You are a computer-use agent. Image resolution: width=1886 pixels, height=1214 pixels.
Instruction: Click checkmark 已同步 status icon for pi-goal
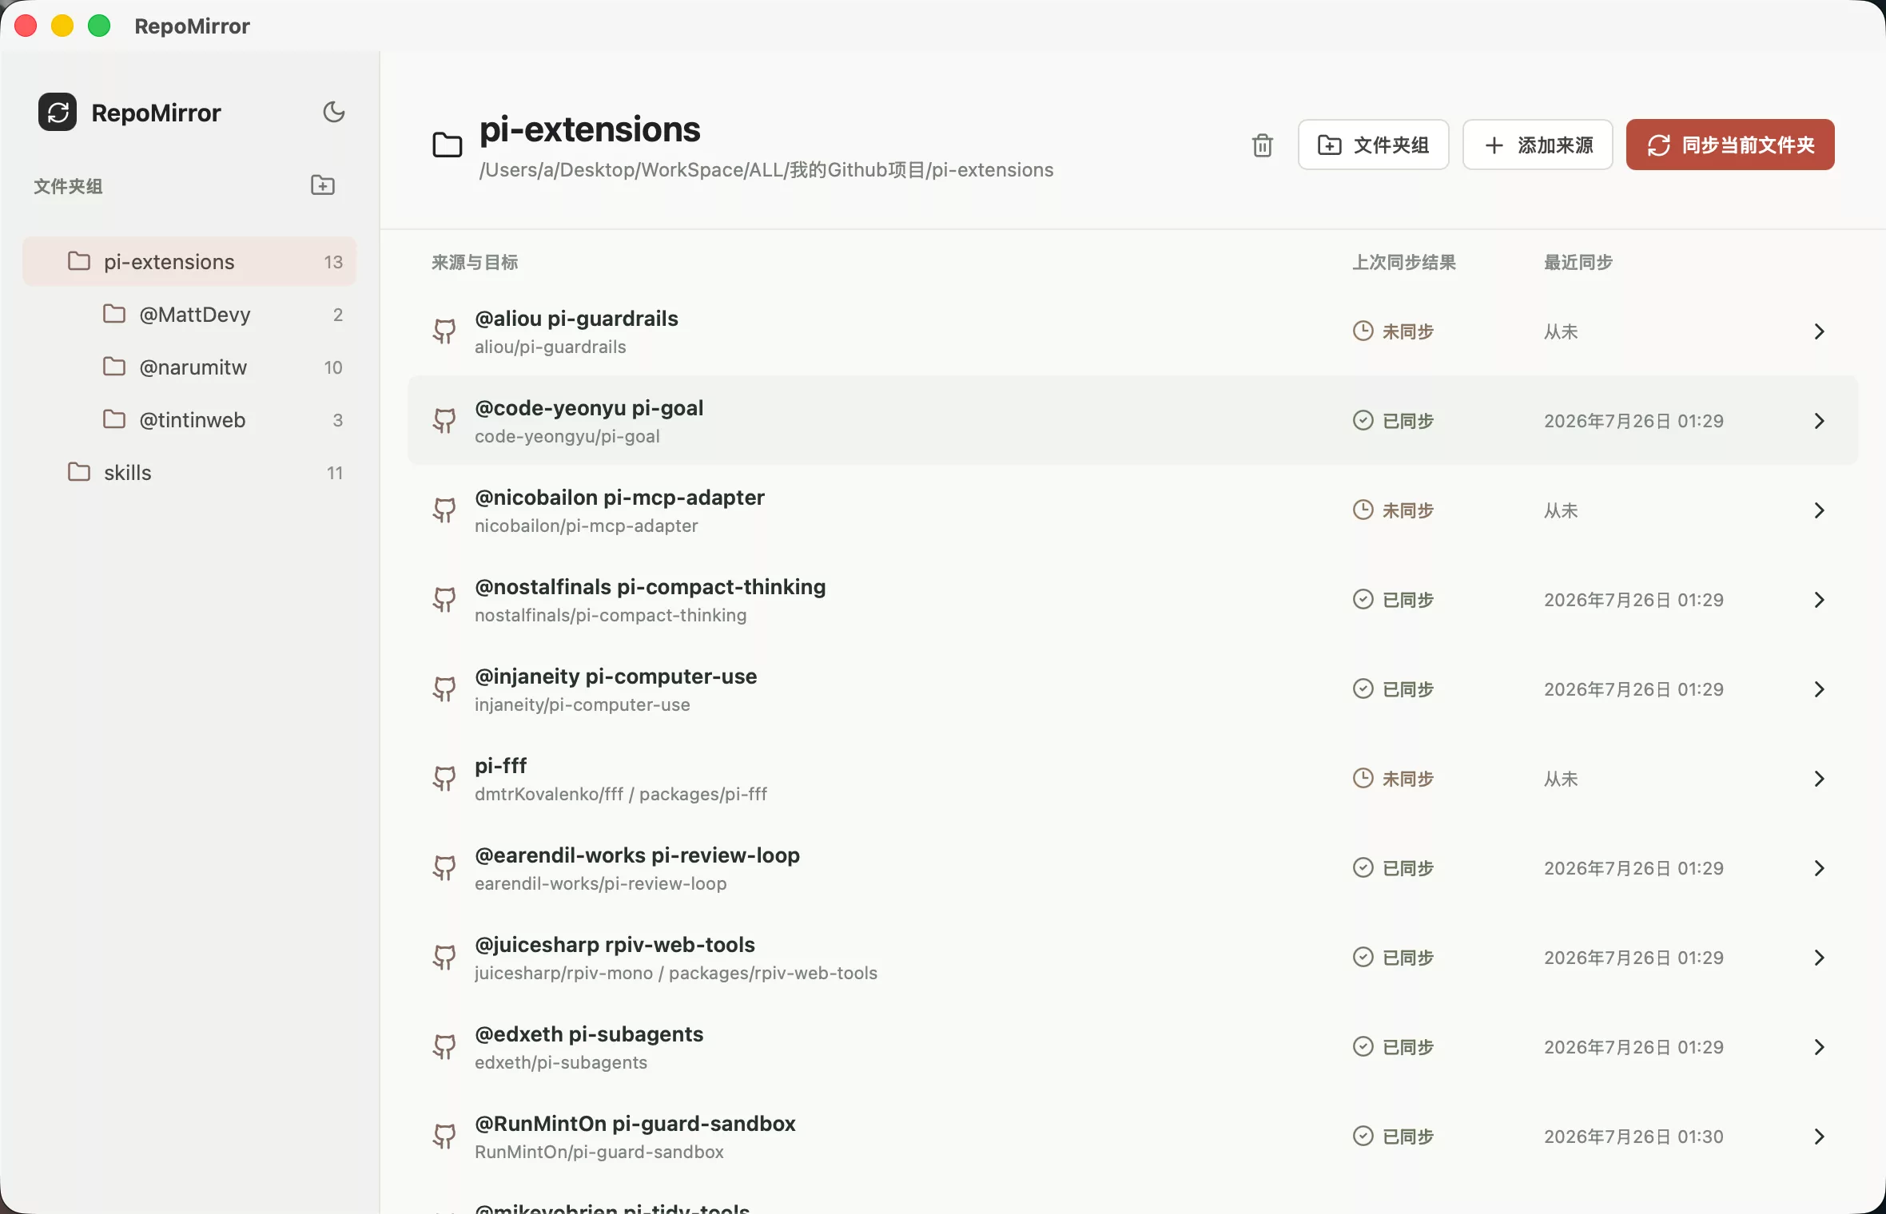[1363, 420]
